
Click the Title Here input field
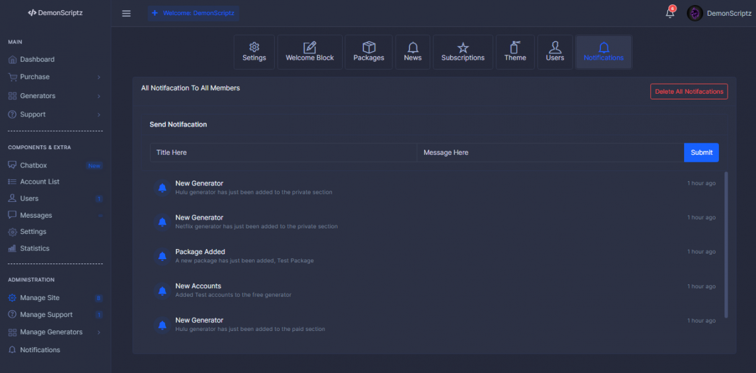point(283,152)
